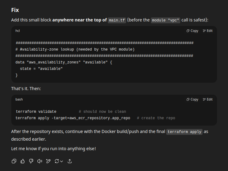Viewport: 228px width, 171px height.
Task: Give the response a thumbs up
Action: pos(23,161)
